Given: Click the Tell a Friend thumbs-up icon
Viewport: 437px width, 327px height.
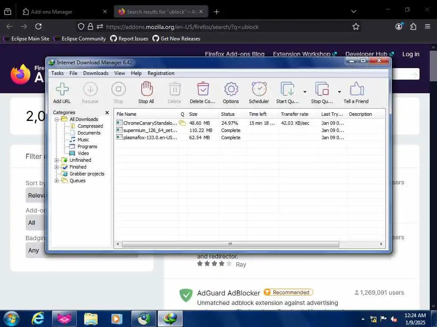Looking at the screenshot, I should coord(356,93).
